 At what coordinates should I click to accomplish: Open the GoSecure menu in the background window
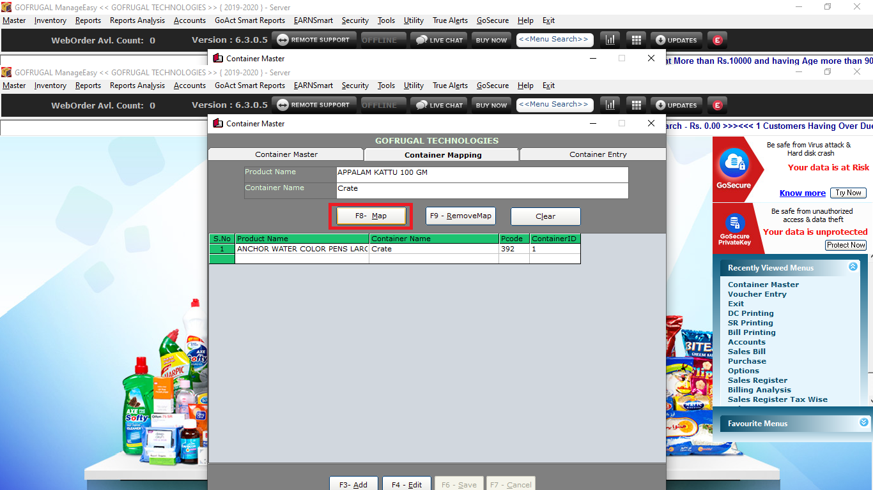tap(493, 20)
